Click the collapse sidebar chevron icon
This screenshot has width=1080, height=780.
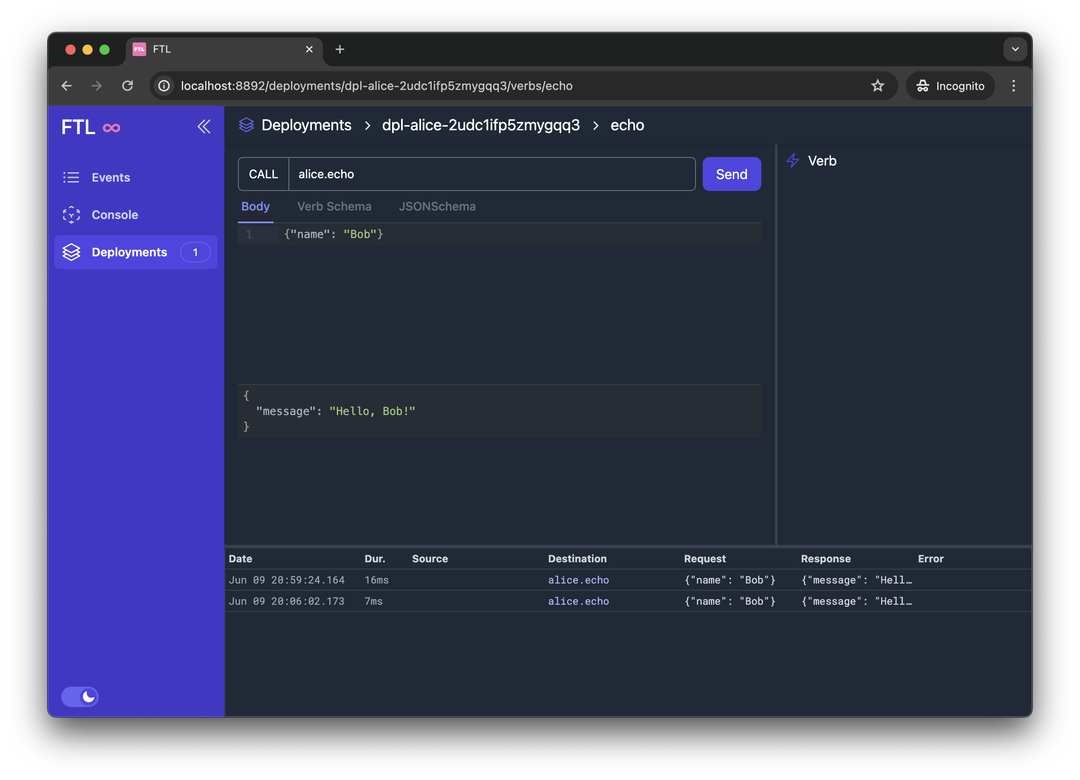(205, 126)
